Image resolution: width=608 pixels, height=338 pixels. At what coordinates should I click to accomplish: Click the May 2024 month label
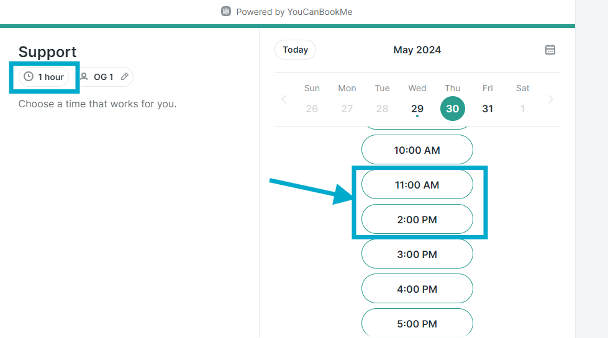(417, 50)
